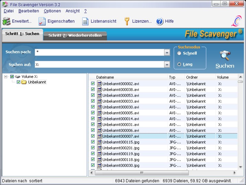Image resolution: width=246 pixels, height=185 pixels.
Task: Uncheck the Volume X: tree checkbox
Action: click(12, 77)
